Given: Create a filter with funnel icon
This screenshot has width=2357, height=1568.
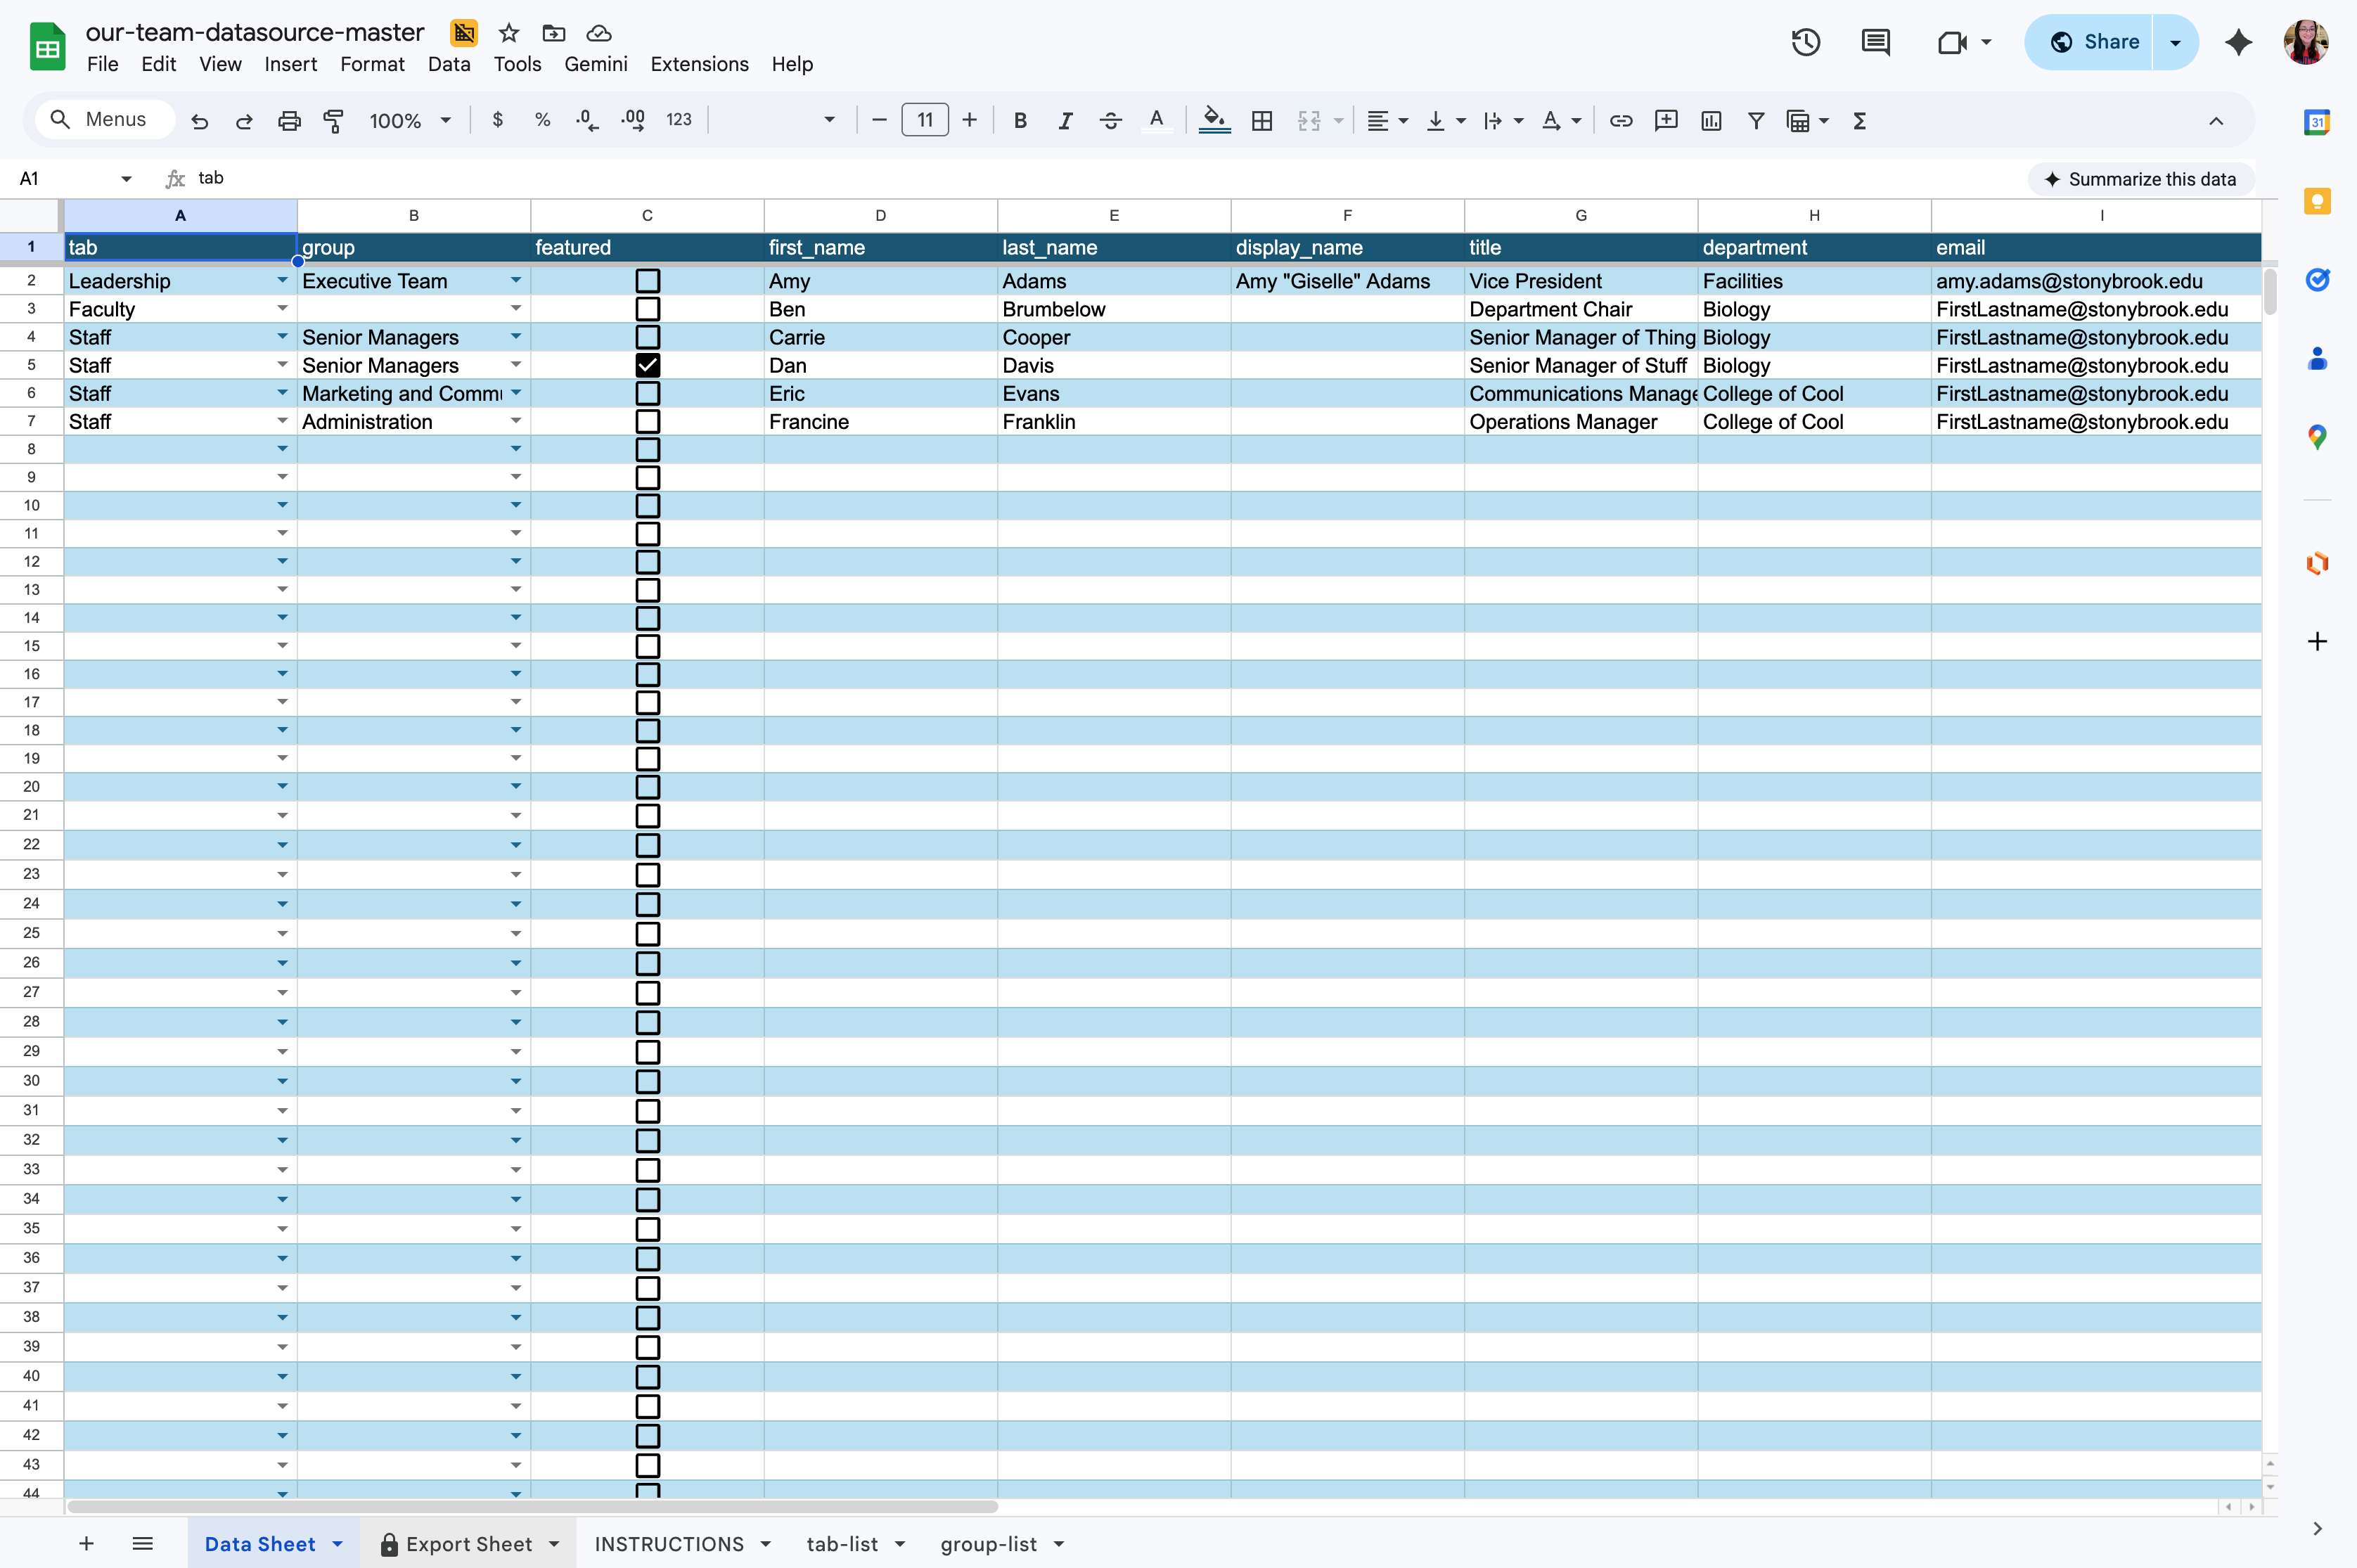Looking at the screenshot, I should click(x=1755, y=121).
